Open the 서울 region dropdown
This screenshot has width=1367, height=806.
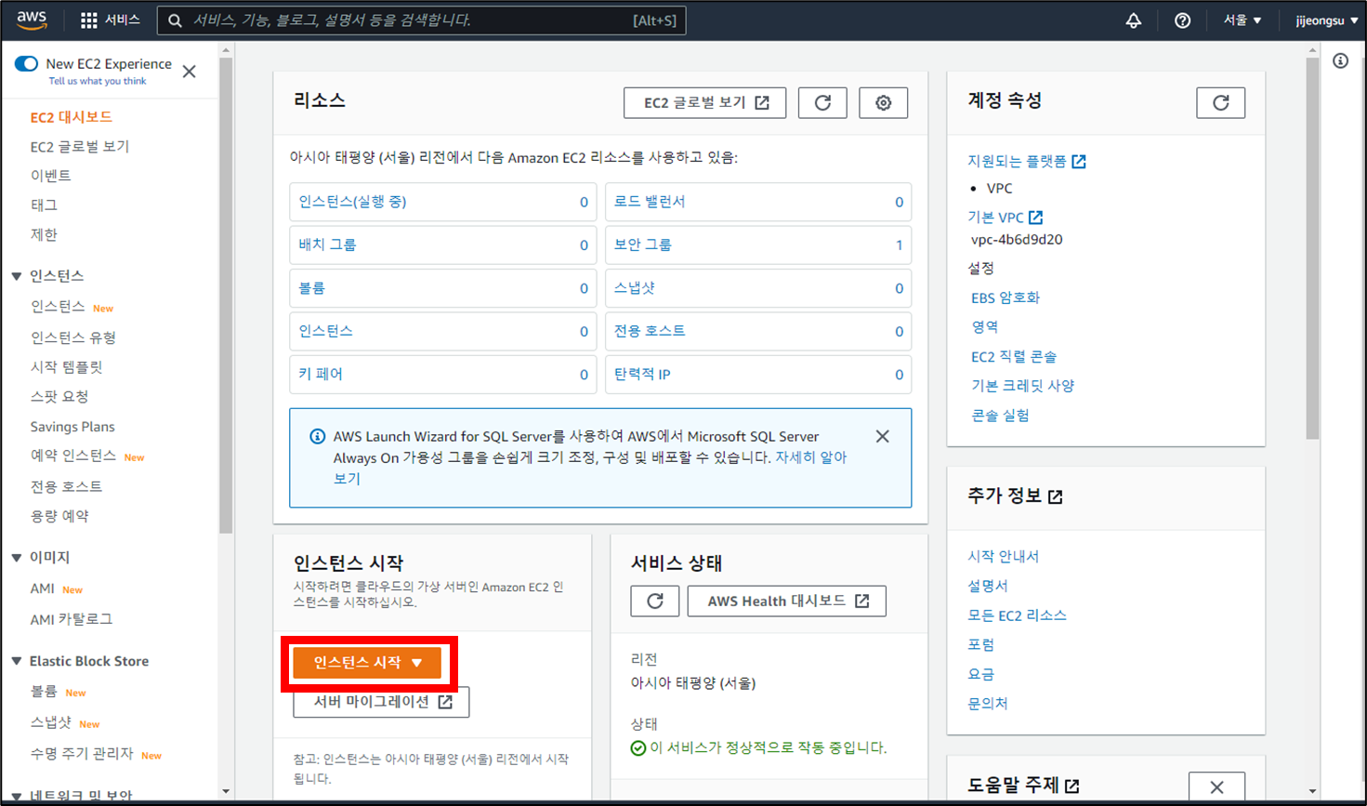point(1242,20)
